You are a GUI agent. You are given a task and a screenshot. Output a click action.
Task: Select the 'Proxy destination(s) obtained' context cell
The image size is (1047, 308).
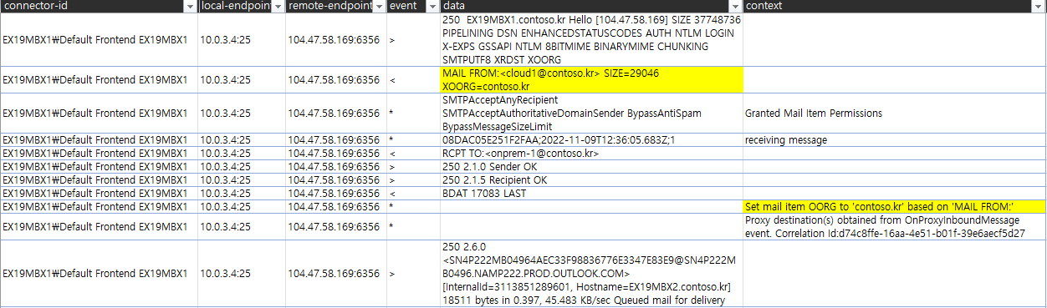point(894,226)
